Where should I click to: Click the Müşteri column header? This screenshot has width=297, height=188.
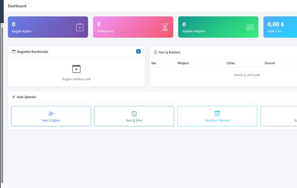click(x=183, y=63)
